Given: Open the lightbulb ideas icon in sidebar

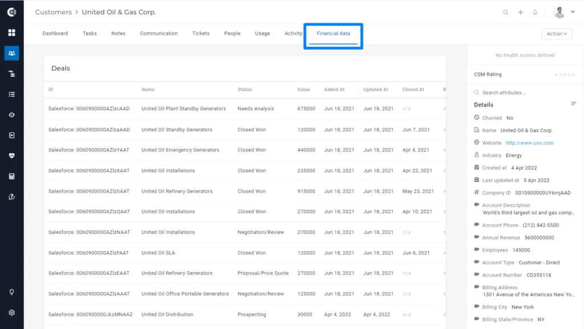Looking at the screenshot, I should tap(11, 292).
